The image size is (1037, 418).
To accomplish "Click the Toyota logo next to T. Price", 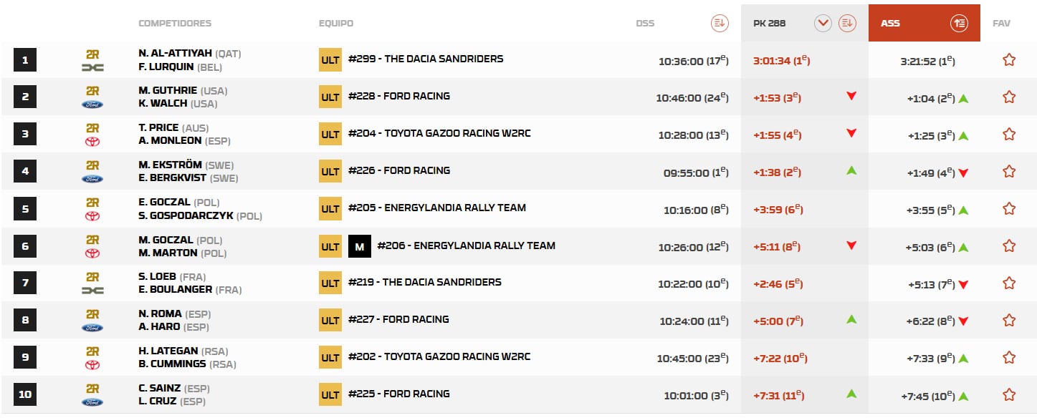I will pyautogui.click(x=93, y=142).
